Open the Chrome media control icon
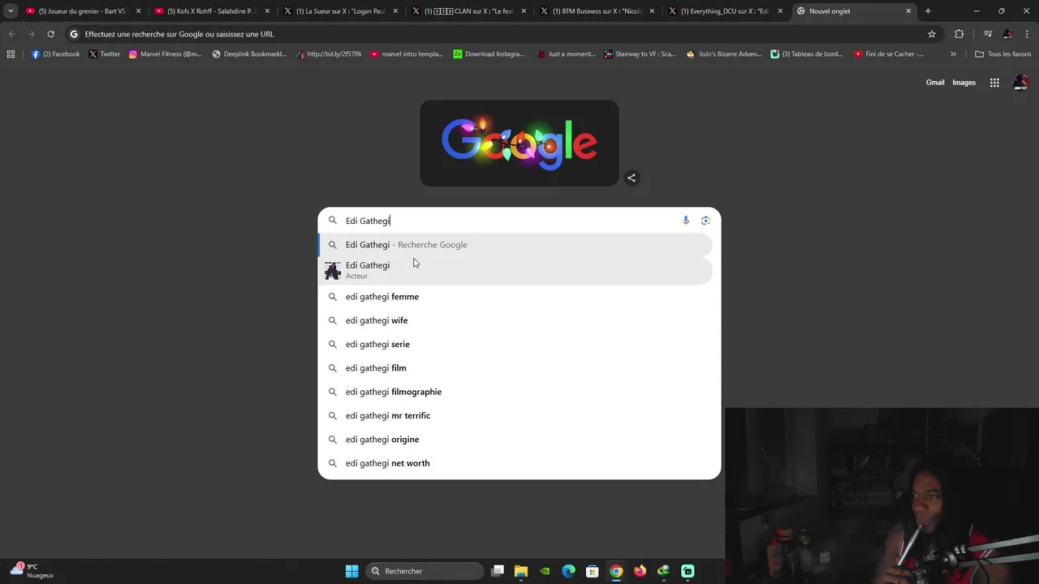Viewport: 1039px width, 584px height. click(x=987, y=34)
